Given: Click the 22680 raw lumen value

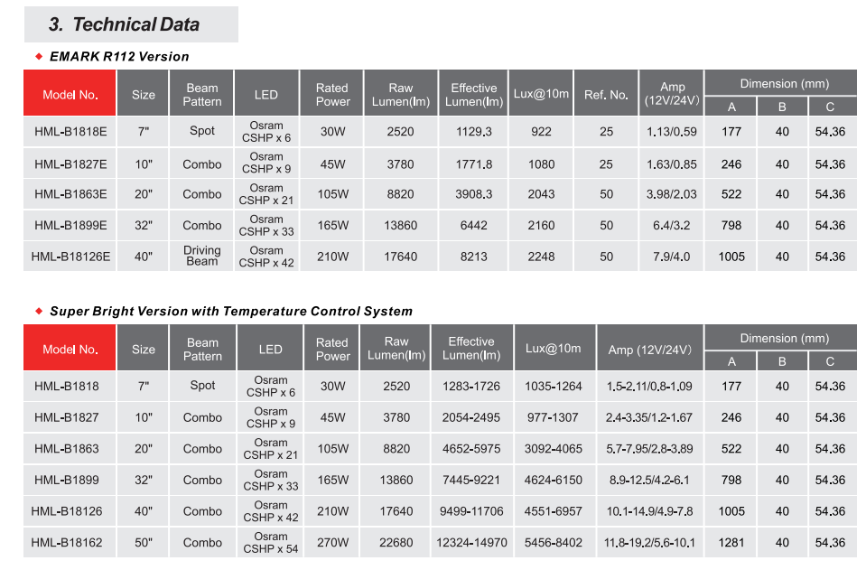Looking at the screenshot, I should click(x=396, y=543).
